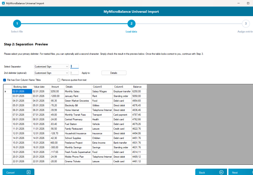Select amount cell '3250,00'
253x175 pixels.
point(57,92)
